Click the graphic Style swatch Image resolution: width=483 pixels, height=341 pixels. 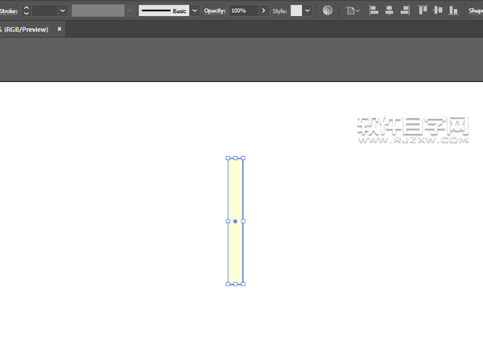coord(296,10)
